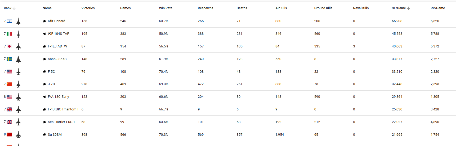Open the Kfir Canard vehicle link

tap(56, 21)
